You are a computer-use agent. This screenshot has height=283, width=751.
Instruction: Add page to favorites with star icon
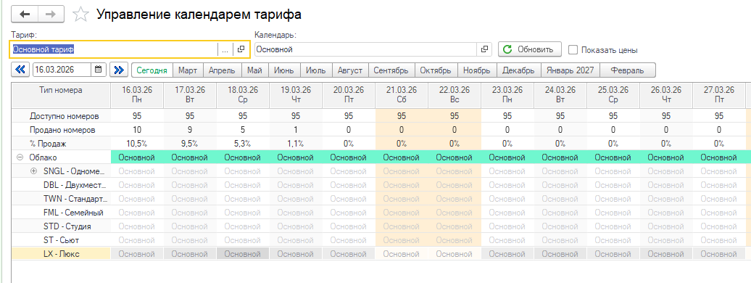[80, 15]
